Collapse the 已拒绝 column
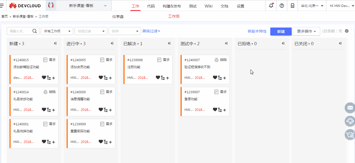355x163 pixels. (283, 43)
